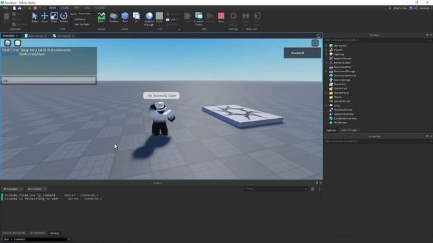Viewport: 433px width, 243px height.
Task: Open the UI insert tool
Action: click(x=136, y=18)
